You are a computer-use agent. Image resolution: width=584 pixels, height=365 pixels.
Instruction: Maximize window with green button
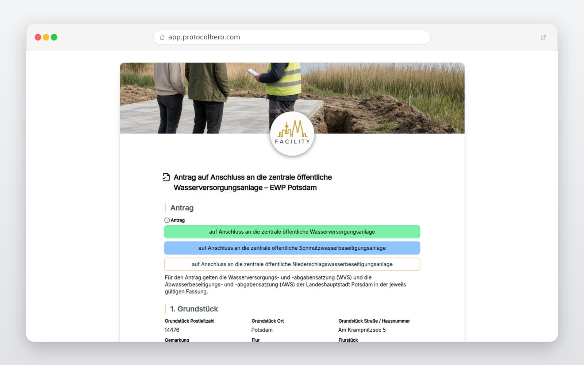point(54,37)
